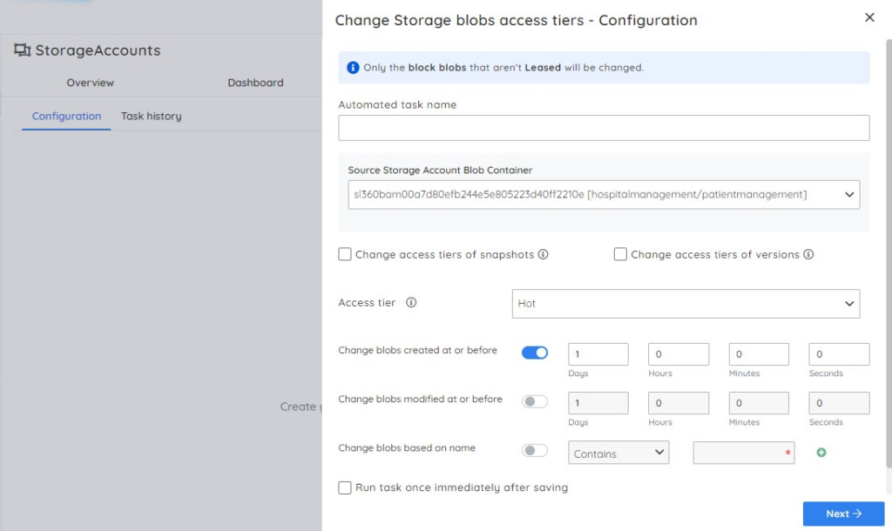
Task: Click the snapshots tooltip info icon
Action: click(x=544, y=254)
